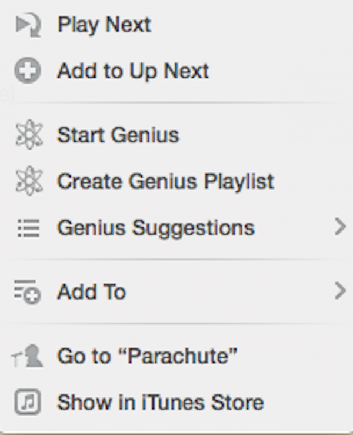The width and height of the screenshot is (353, 435).
Task: Click the atom icon beside Create Genius Playlist
Action: (x=29, y=181)
